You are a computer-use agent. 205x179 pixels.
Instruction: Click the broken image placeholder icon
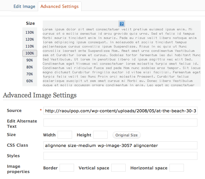(122, 24)
